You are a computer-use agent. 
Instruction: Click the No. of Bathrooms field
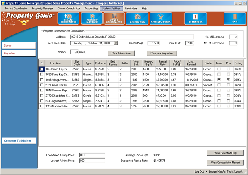[233, 43]
